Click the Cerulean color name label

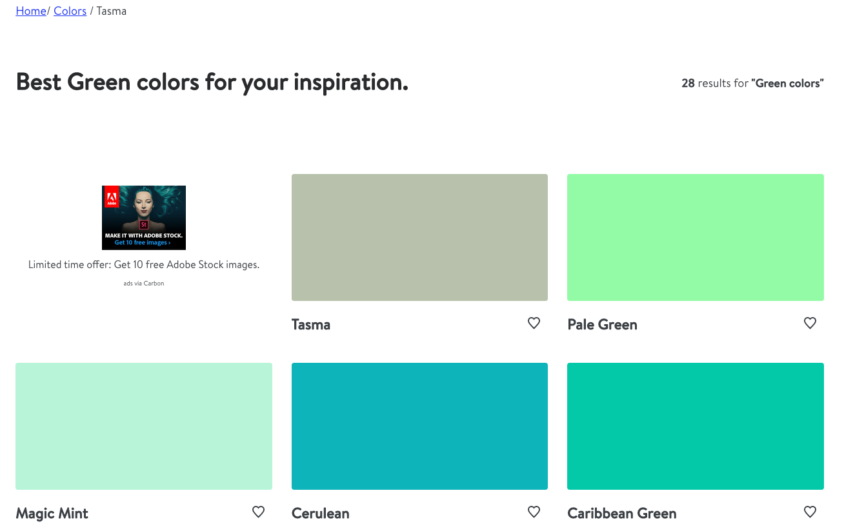(x=320, y=514)
